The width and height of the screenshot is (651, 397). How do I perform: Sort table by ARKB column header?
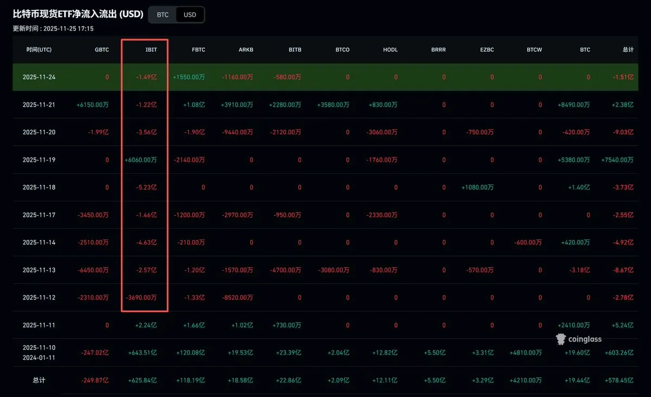[x=246, y=50]
